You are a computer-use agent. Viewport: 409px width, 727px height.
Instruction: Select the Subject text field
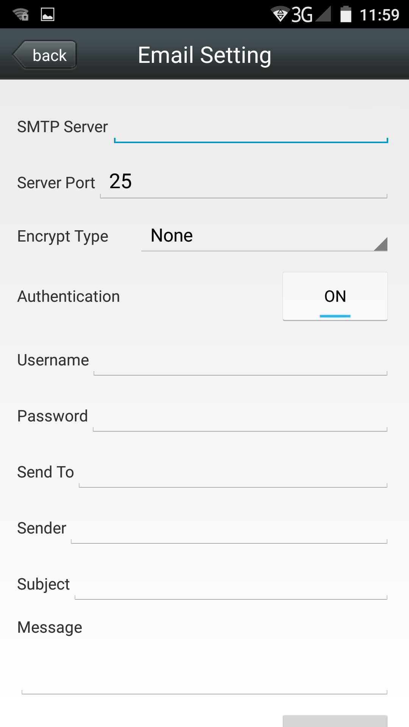(230, 585)
